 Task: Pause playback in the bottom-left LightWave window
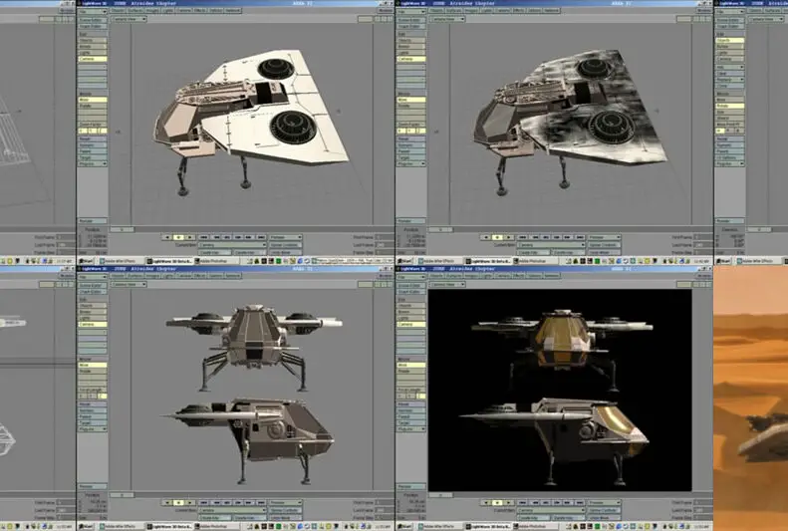(x=178, y=502)
